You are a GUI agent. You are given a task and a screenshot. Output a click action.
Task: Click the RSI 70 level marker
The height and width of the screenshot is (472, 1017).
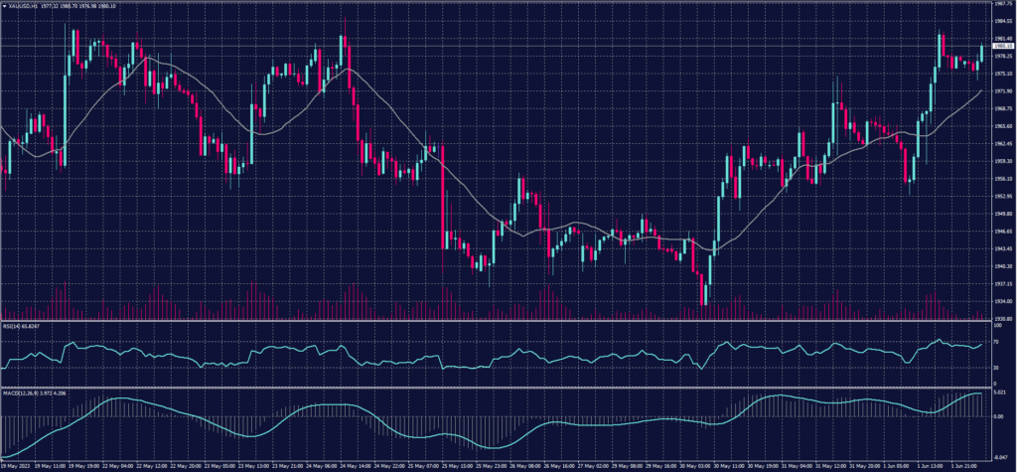click(997, 342)
